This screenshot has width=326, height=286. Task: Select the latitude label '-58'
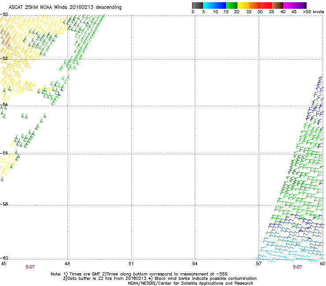4,204
